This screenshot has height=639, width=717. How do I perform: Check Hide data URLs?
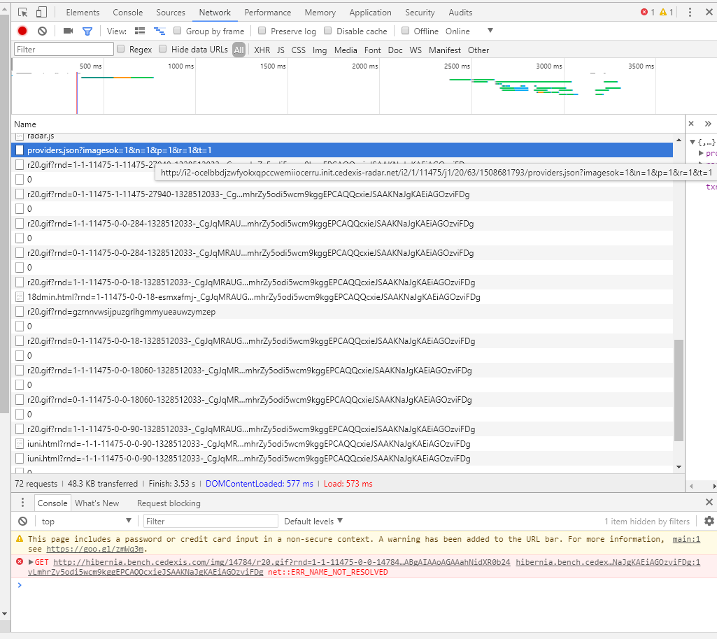click(163, 49)
